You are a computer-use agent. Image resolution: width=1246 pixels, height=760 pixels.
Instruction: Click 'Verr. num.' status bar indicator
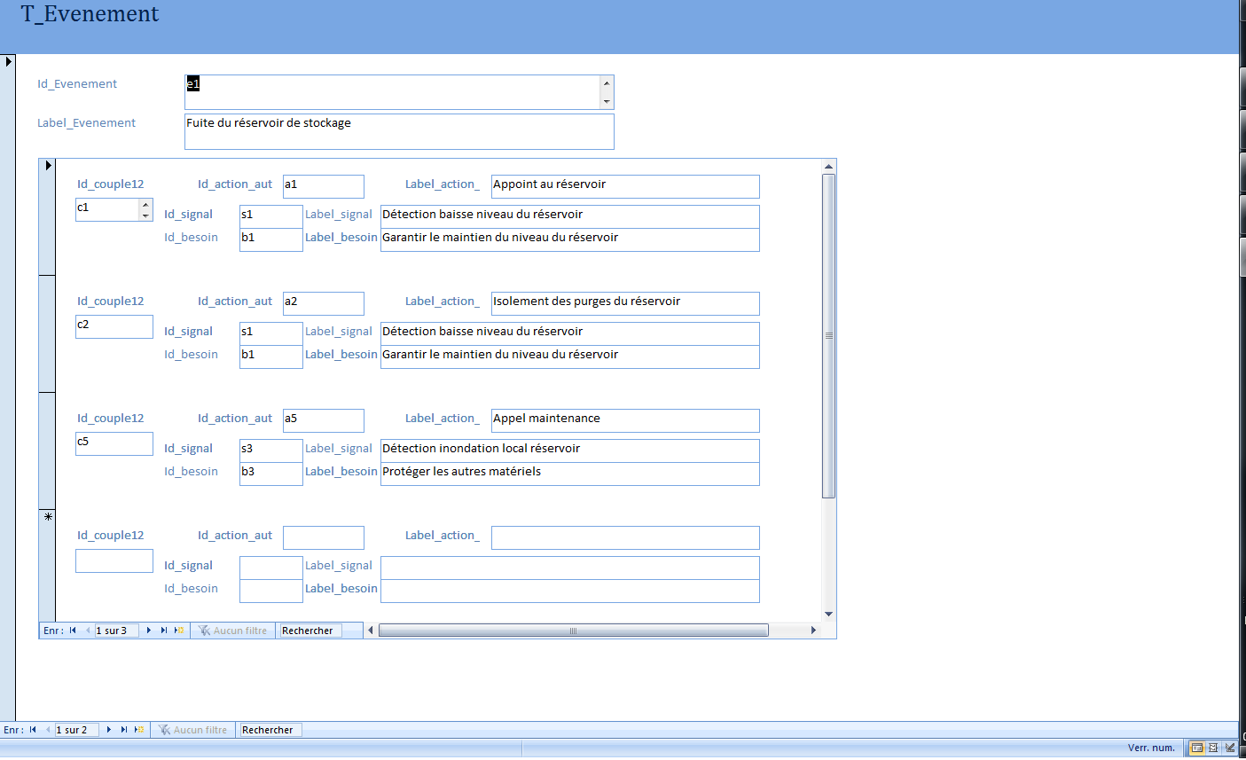pyautogui.click(x=1151, y=748)
